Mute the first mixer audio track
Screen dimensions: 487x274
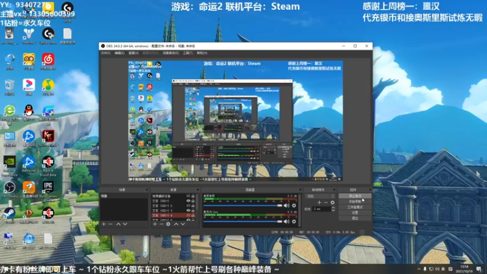[x=286, y=206]
